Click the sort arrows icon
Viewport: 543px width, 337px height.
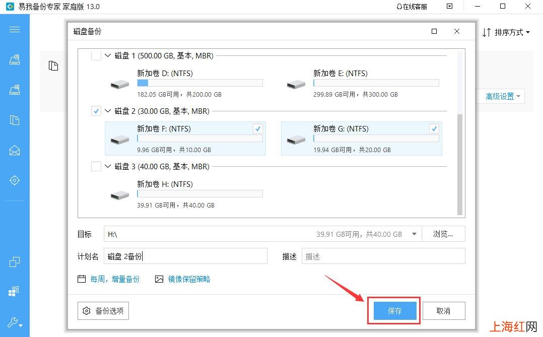pyautogui.click(x=487, y=32)
